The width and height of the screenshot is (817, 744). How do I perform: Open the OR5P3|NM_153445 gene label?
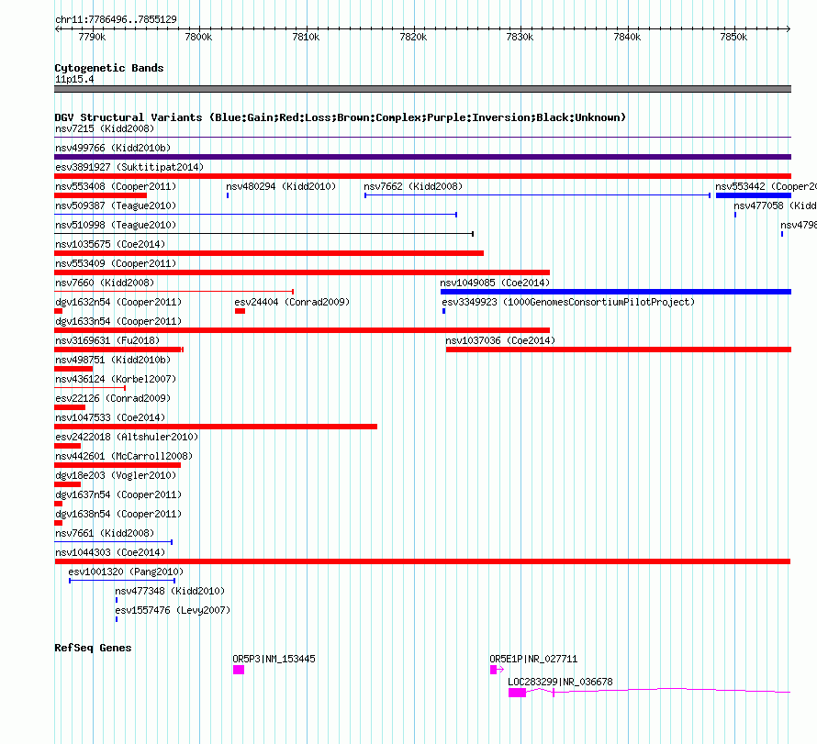coord(274,659)
